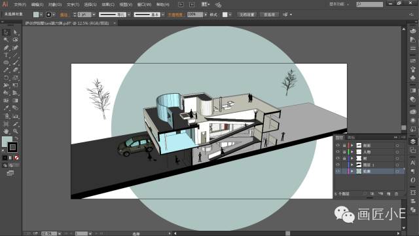Switch to the 画板 panel tab
Viewport: 419px width, 236px height.
click(x=351, y=137)
